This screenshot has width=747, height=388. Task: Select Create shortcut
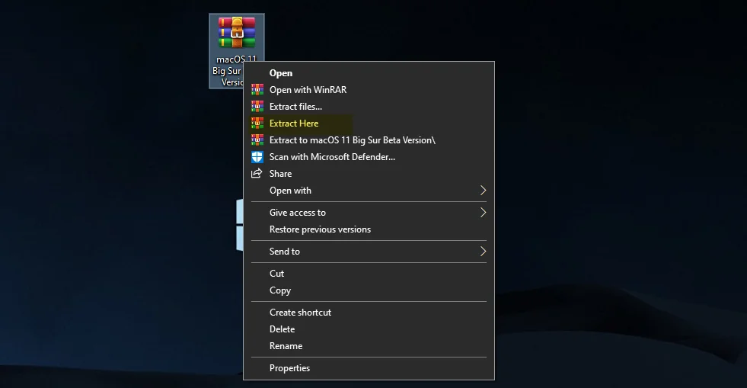point(369,313)
